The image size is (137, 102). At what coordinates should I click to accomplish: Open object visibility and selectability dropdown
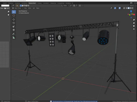click(112, 8)
